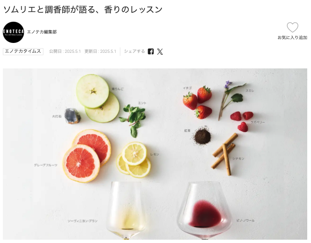Click the lemon slices in the image

(134, 160)
